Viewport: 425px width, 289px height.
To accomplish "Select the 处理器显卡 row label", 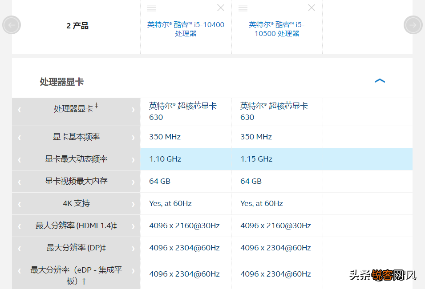I will coord(76,108).
